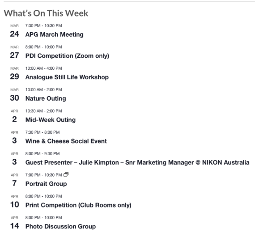255x237 pixels.
Task: Click the 7:00 PM - 10:30 PM time text
Action: (x=43, y=175)
